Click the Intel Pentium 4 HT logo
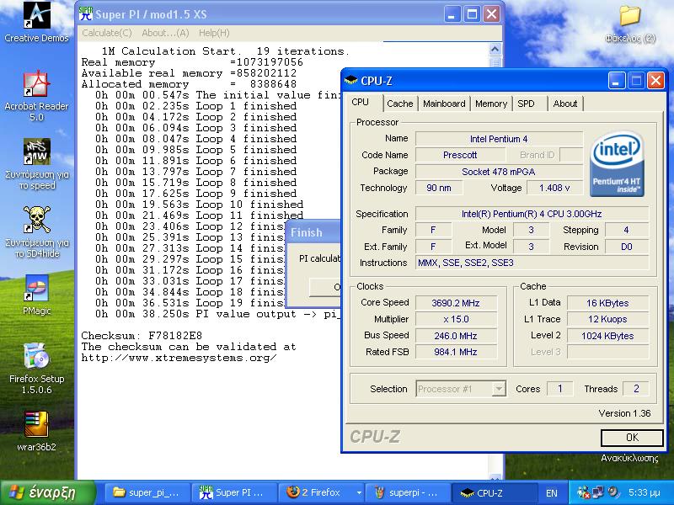This screenshot has height=505, width=674. [618, 163]
